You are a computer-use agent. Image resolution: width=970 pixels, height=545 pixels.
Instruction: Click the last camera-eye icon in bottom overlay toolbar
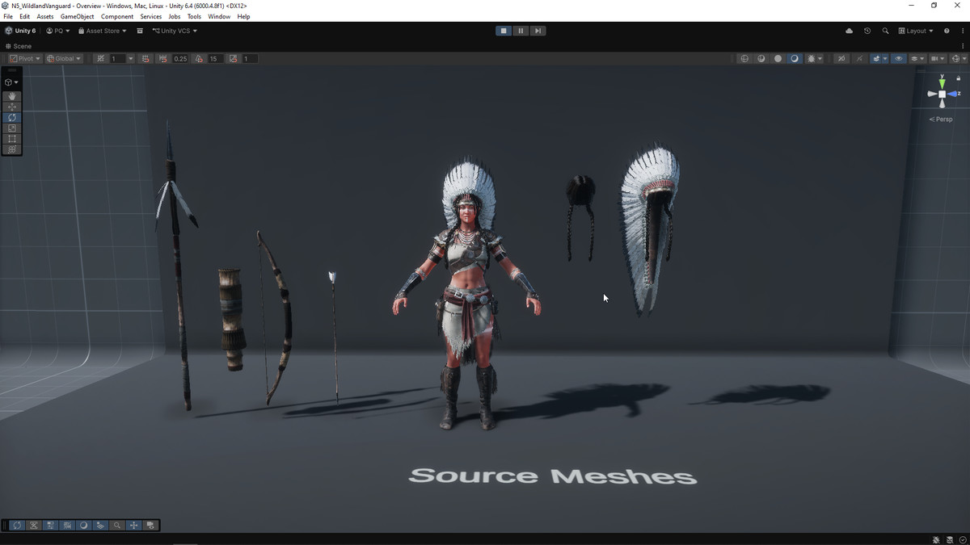pos(150,526)
